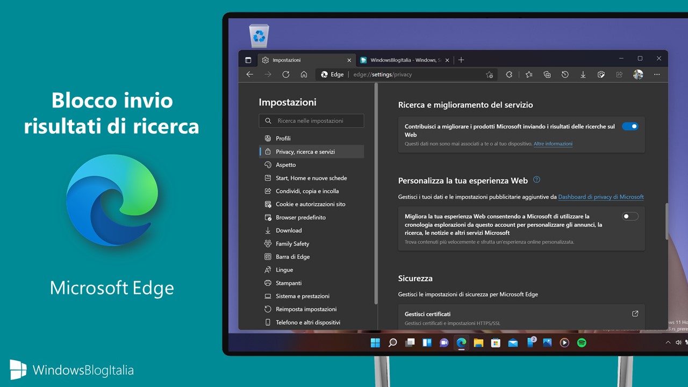Focus the Ricerca nelle impostazioni search box
The image size is (688, 387).
(x=311, y=121)
